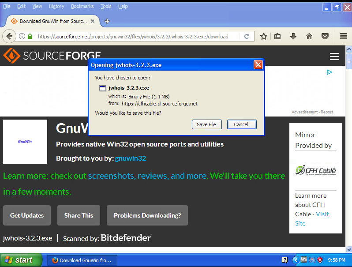Image resolution: width=352 pixels, height=267 pixels.
Task: Open the Help menu
Action: tap(123, 6)
